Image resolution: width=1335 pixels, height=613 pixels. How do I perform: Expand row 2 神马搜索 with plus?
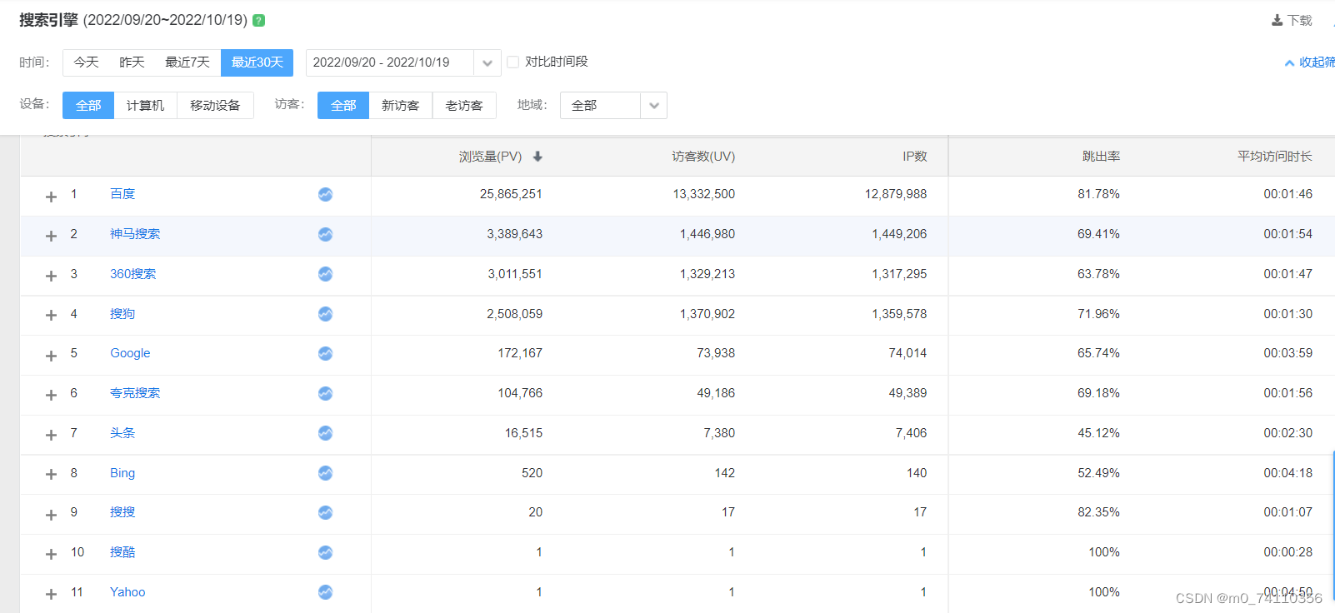click(51, 236)
